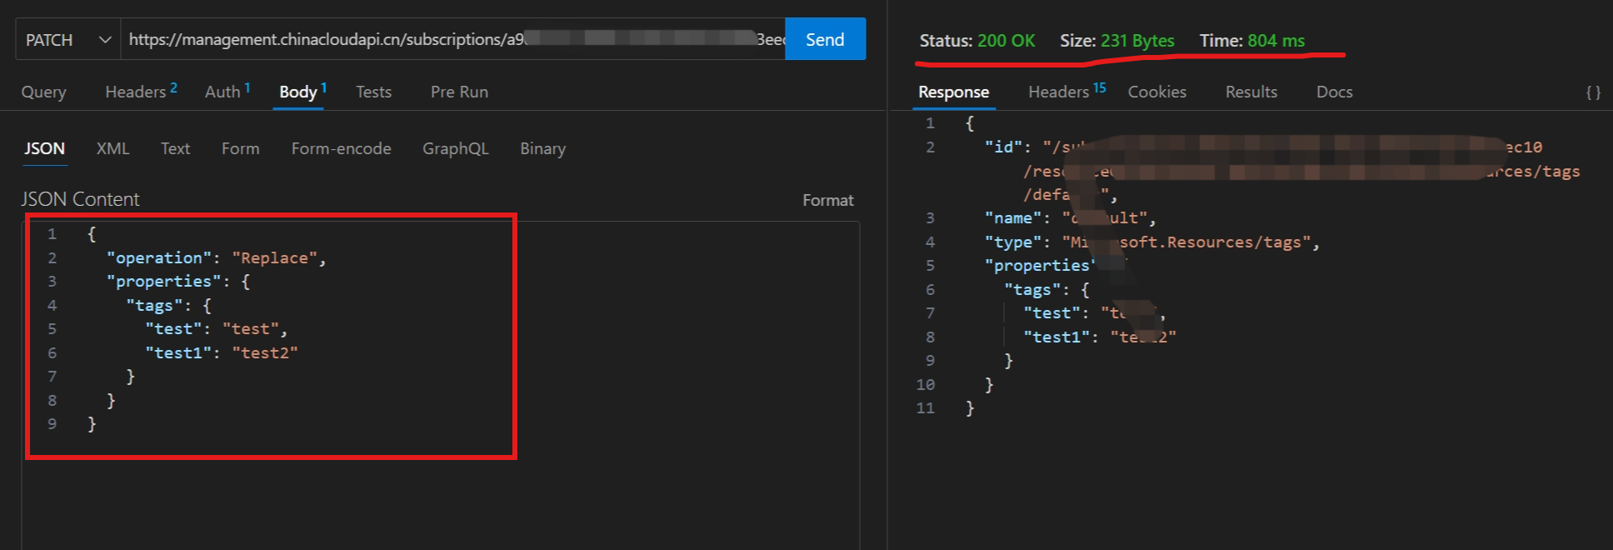
Task: Click the Send request button
Action: [x=825, y=40]
